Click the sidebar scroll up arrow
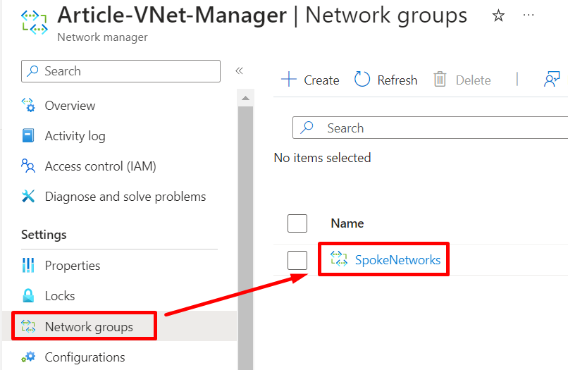Image resolution: width=568 pixels, height=370 pixels. pos(246,98)
